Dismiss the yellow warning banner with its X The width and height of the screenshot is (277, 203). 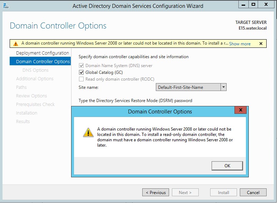261,44
